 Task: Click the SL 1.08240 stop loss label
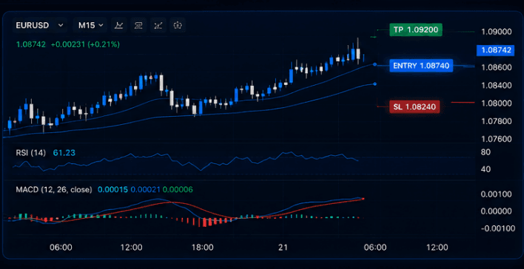point(414,107)
